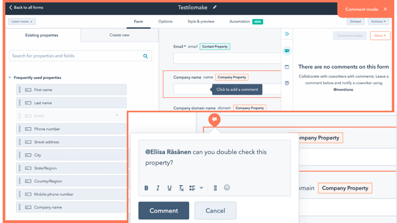Clear text formatting in comment editor
Image resolution: width=397 pixels, height=223 pixels.
coord(181,188)
